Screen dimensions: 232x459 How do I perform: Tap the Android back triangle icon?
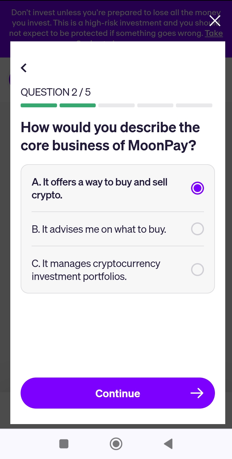[x=168, y=444]
